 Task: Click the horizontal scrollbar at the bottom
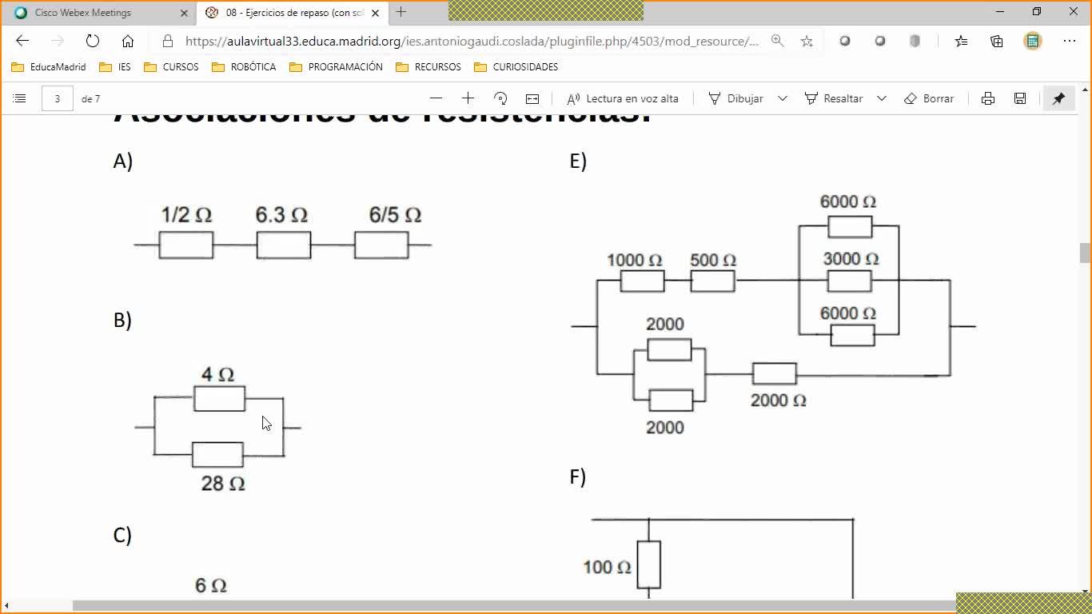513,606
